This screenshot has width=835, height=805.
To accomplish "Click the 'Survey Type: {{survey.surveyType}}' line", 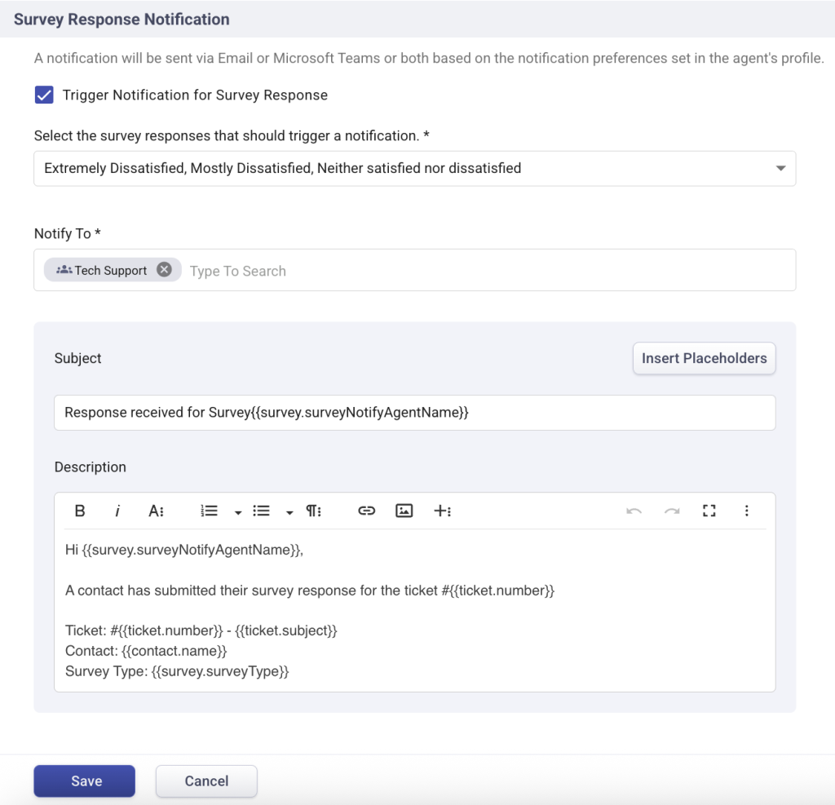I will click(177, 671).
